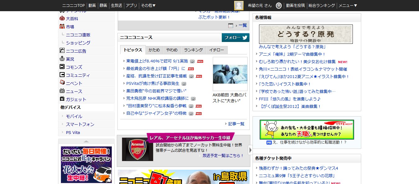This screenshot has width=419, height=184.
Task: Click the ガジェット icon
Action: point(62,99)
